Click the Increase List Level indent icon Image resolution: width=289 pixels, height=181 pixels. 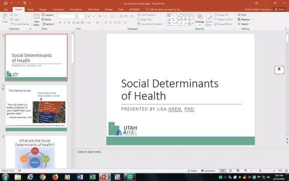(x=126, y=17)
